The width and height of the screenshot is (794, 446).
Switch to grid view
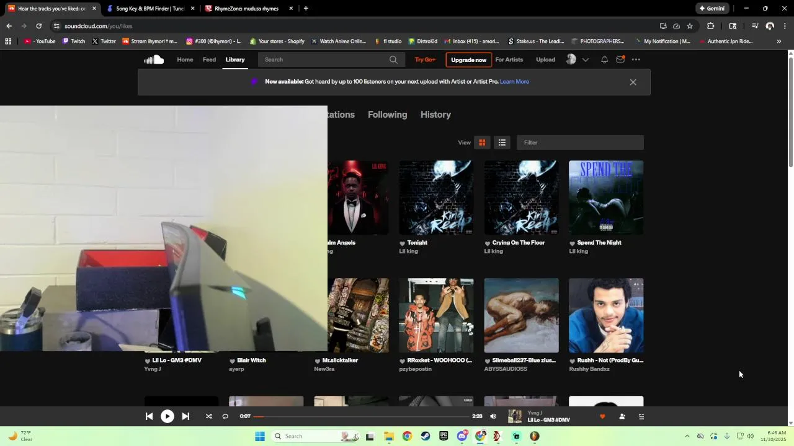[482, 142]
